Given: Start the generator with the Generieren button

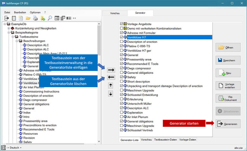Looking at the screenshot, I should click(228, 124).
